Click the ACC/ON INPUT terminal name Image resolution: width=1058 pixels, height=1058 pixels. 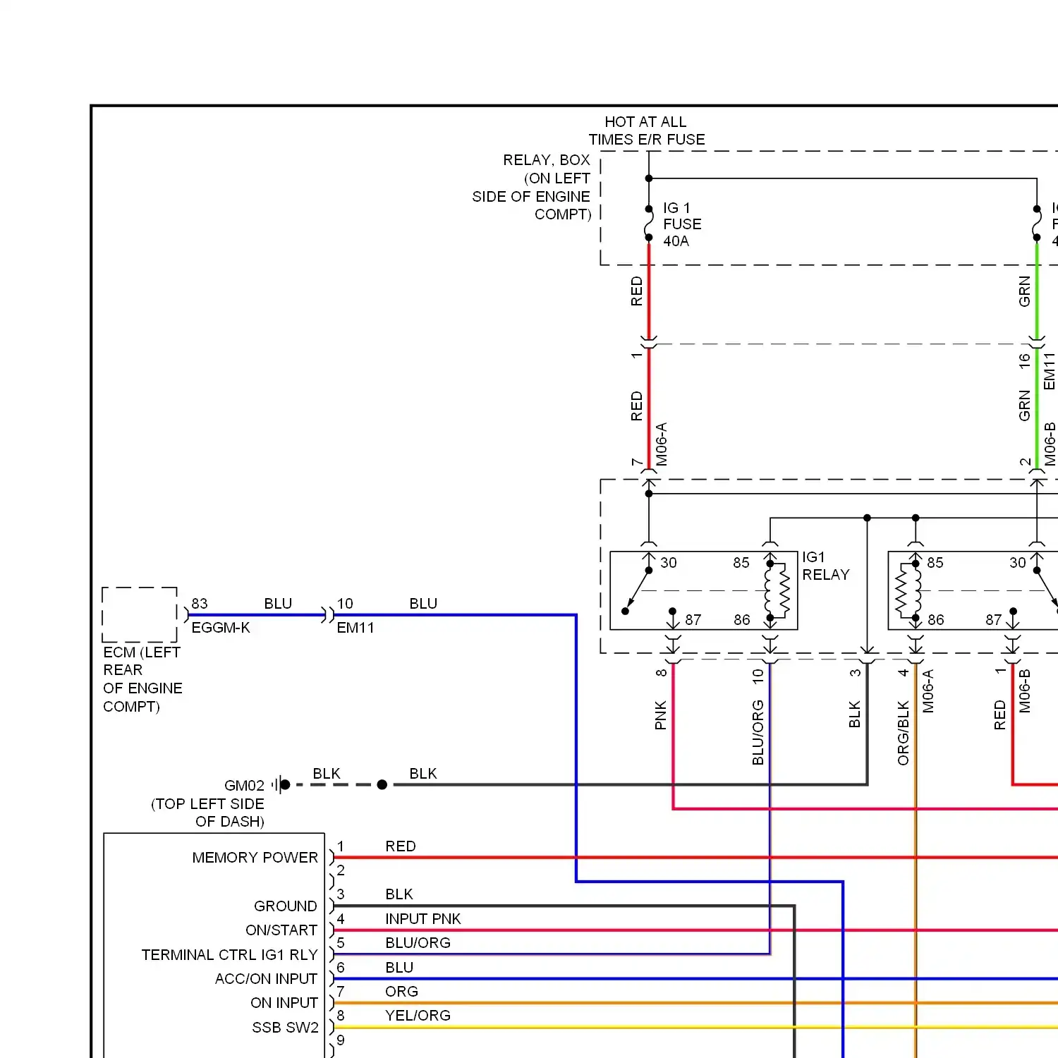coord(266,979)
